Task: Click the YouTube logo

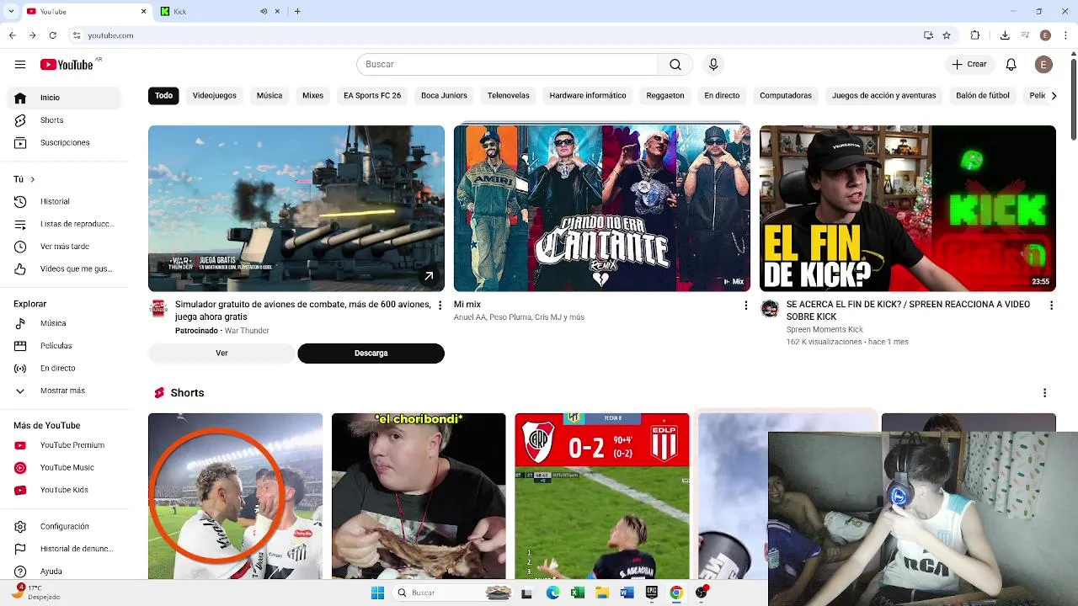Action: click(x=67, y=65)
